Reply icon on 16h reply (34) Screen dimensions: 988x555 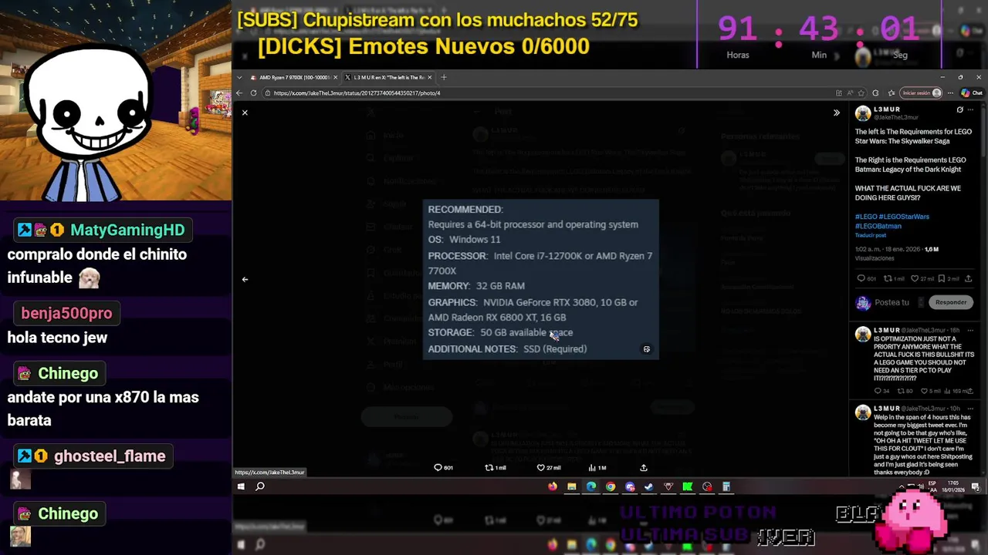(878, 391)
